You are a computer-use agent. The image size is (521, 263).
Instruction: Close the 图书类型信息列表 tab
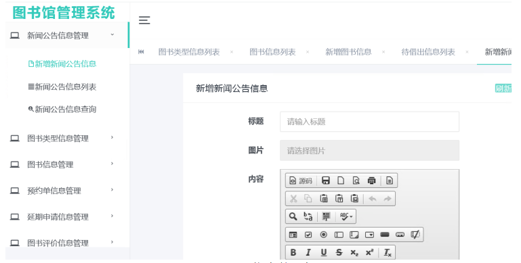[x=232, y=52]
